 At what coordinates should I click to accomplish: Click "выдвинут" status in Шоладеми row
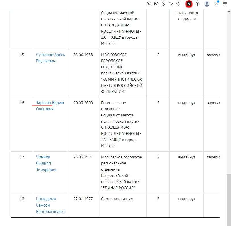click(x=187, y=199)
